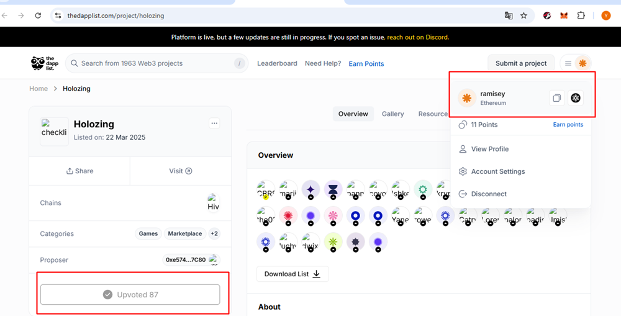Click the Holozing project logo thumbnail

(x=54, y=132)
